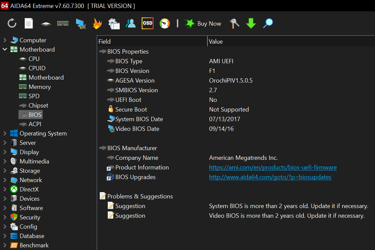The height and width of the screenshot is (250, 375).
Task: Click the Storage drive icon
Action: coord(14,171)
